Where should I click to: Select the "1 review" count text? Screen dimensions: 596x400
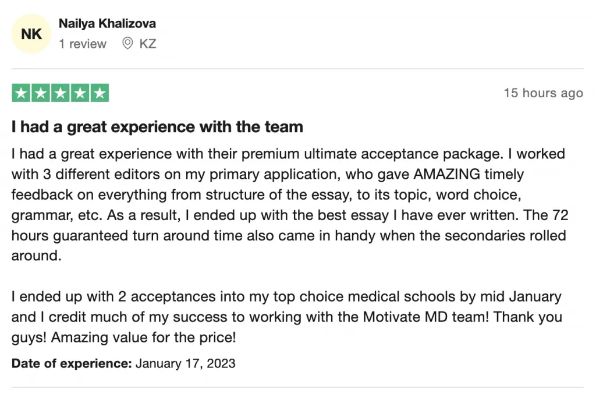(x=83, y=44)
